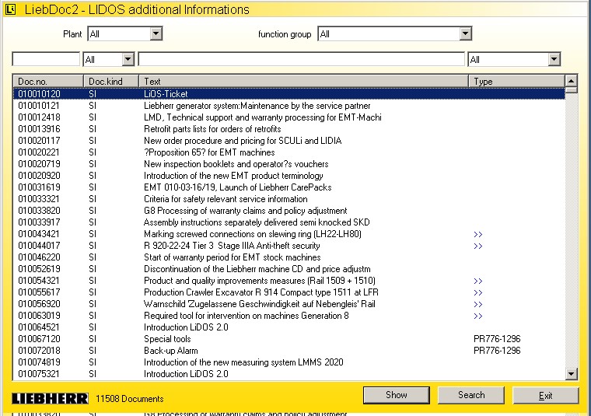This screenshot has height=416, width=591.
Task: Select row 'Introduction of the new EMT product terminology'
Action: coord(289,176)
